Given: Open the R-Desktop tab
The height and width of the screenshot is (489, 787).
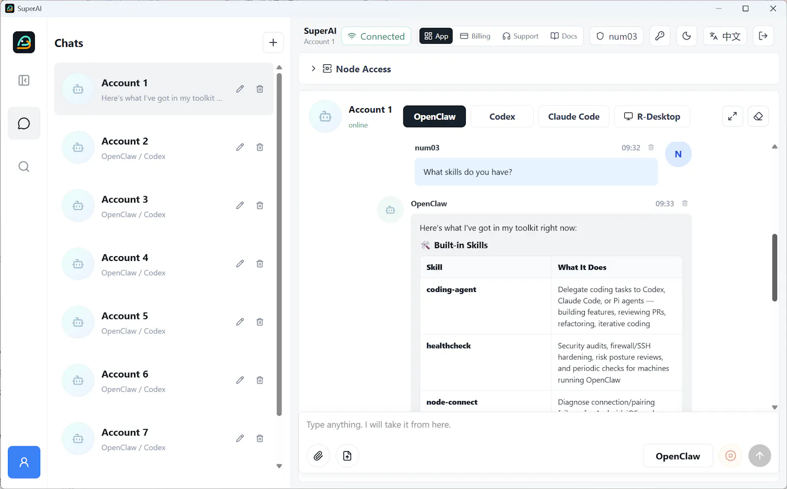Looking at the screenshot, I should click(652, 116).
